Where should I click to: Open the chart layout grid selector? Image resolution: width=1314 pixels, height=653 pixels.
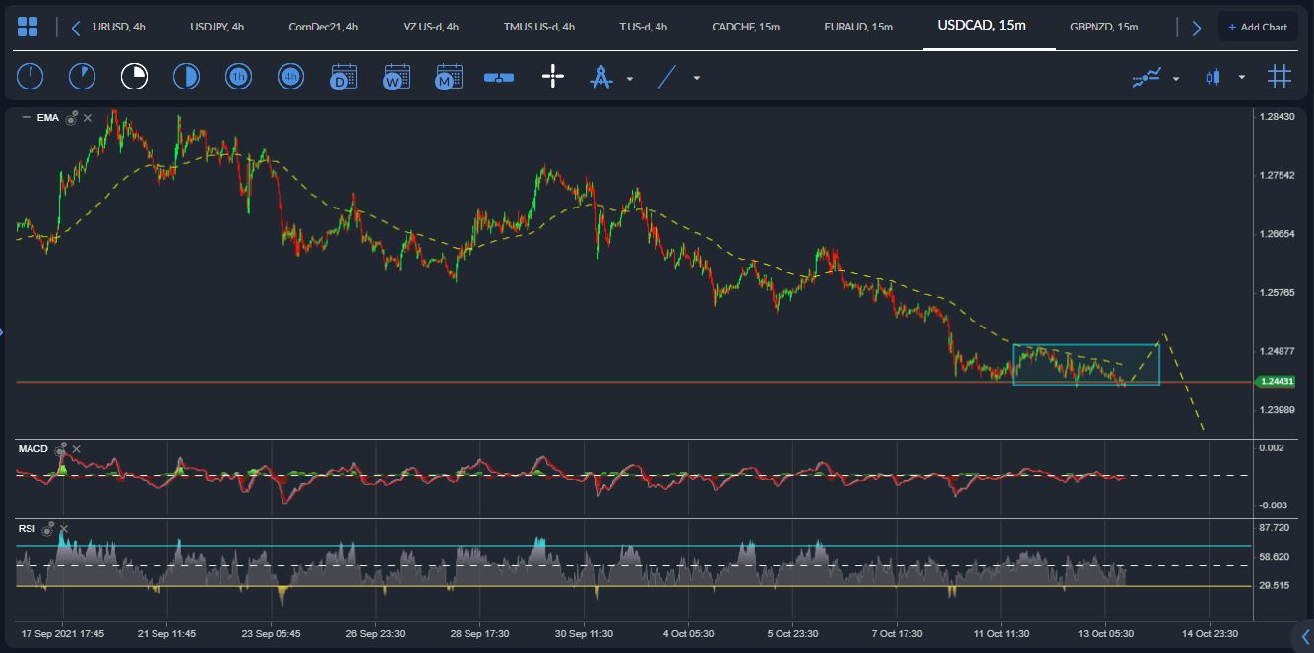pyautogui.click(x=27, y=27)
